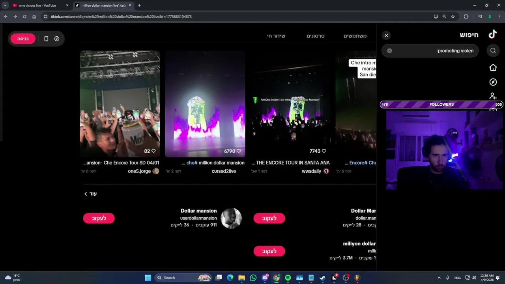Viewport: 505px width, 284px height.
Task: Open one5.jorge user profile link
Action: tap(139, 171)
